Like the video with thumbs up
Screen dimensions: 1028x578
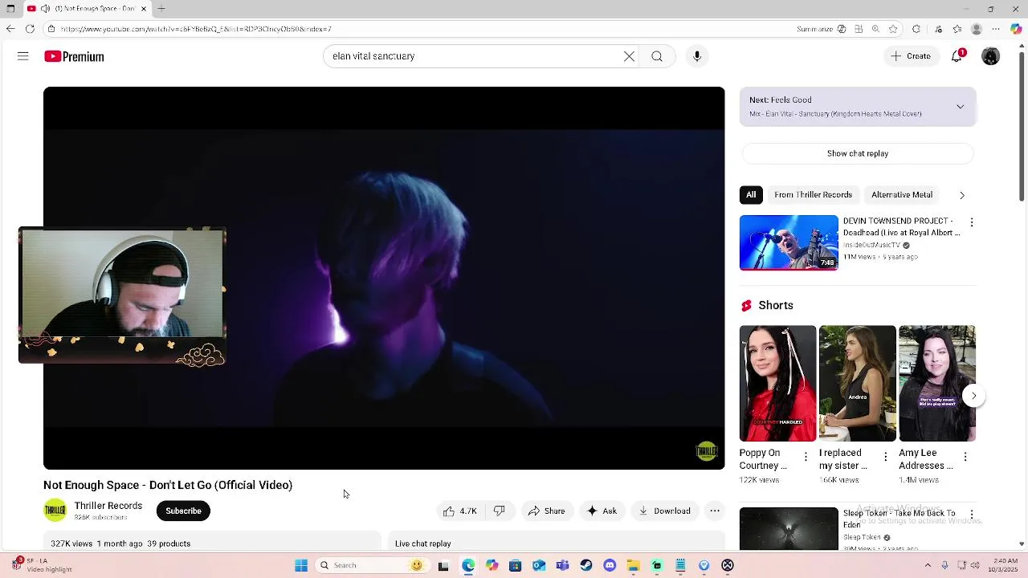[x=460, y=511]
